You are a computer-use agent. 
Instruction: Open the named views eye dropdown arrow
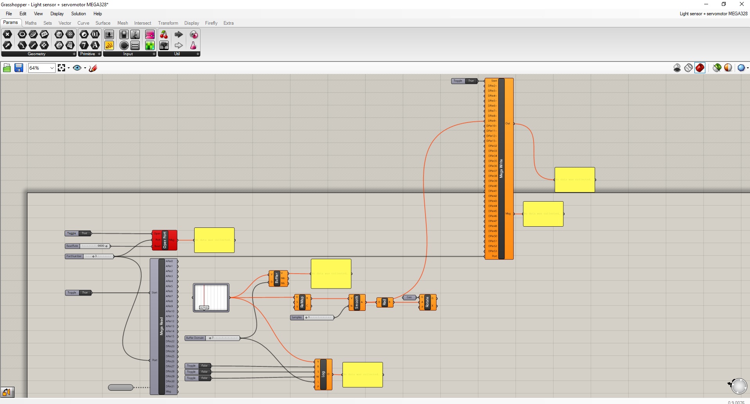click(85, 68)
